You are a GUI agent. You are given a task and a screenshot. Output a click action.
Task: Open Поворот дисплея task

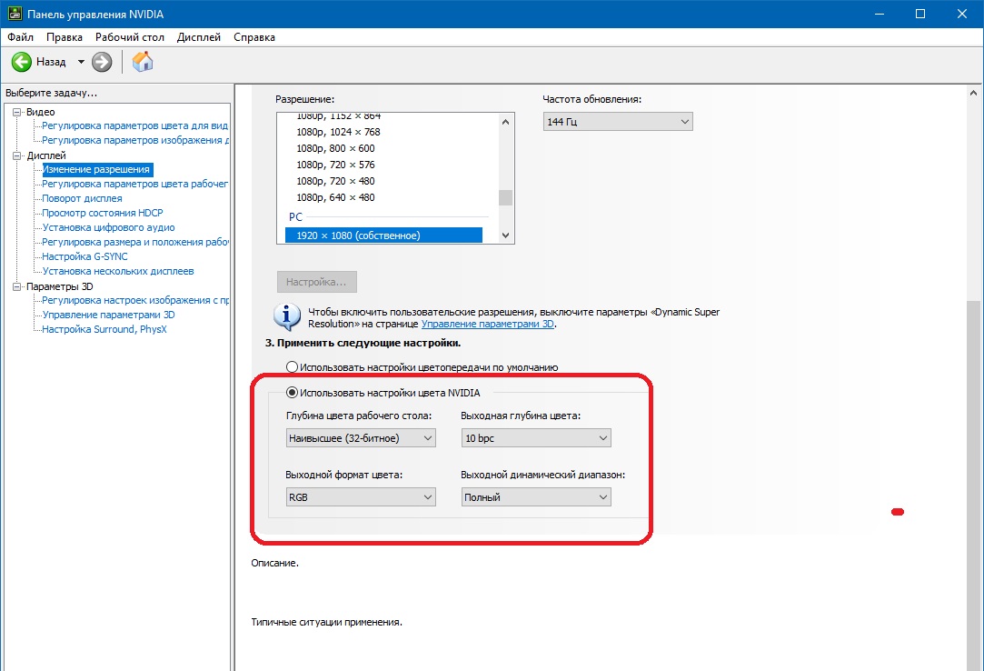tap(82, 198)
